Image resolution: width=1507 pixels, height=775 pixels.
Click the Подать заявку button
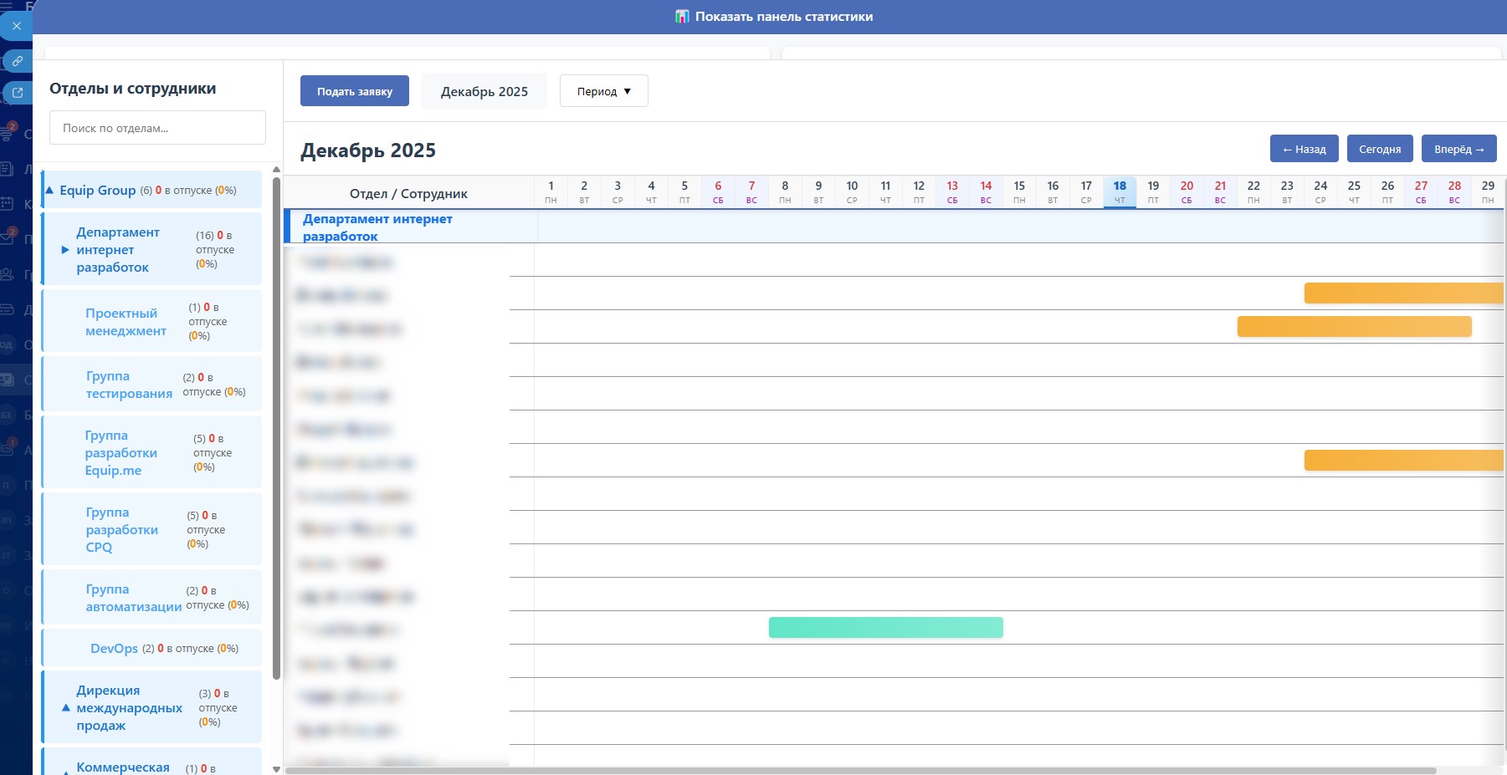(x=354, y=91)
